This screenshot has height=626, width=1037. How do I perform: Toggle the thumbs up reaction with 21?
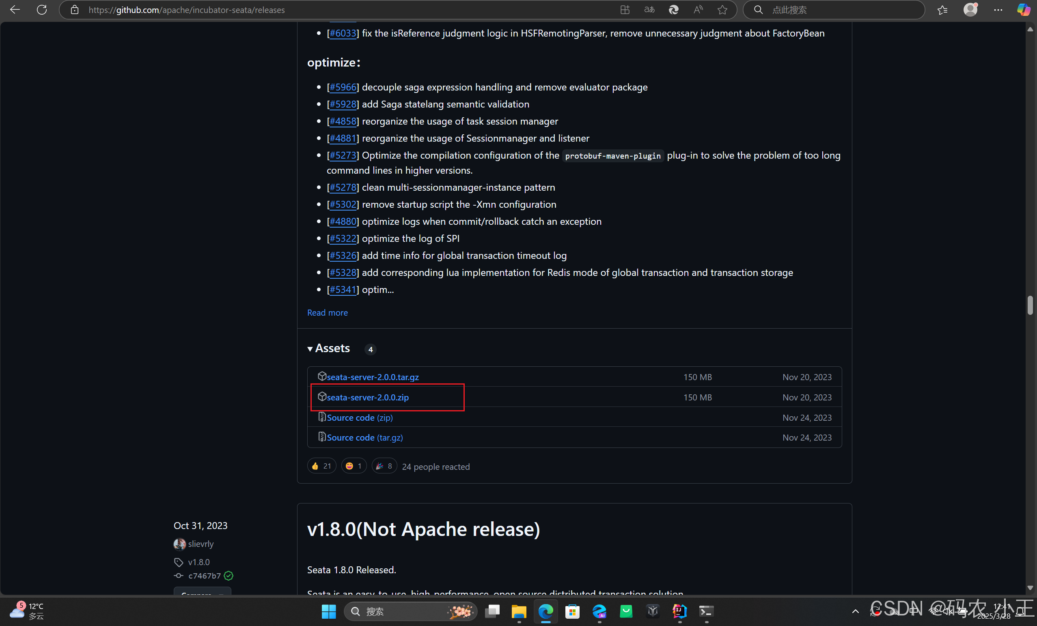pos(321,466)
